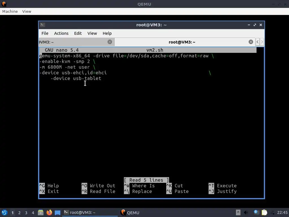Open the clipboard manager tray icon
The image size is (289, 217).
coord(264,212)
